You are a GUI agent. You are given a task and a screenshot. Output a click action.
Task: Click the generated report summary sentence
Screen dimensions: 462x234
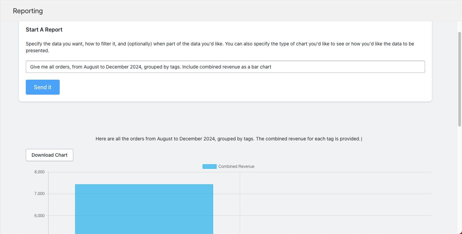pyautogui.click(x=228, y=139)
